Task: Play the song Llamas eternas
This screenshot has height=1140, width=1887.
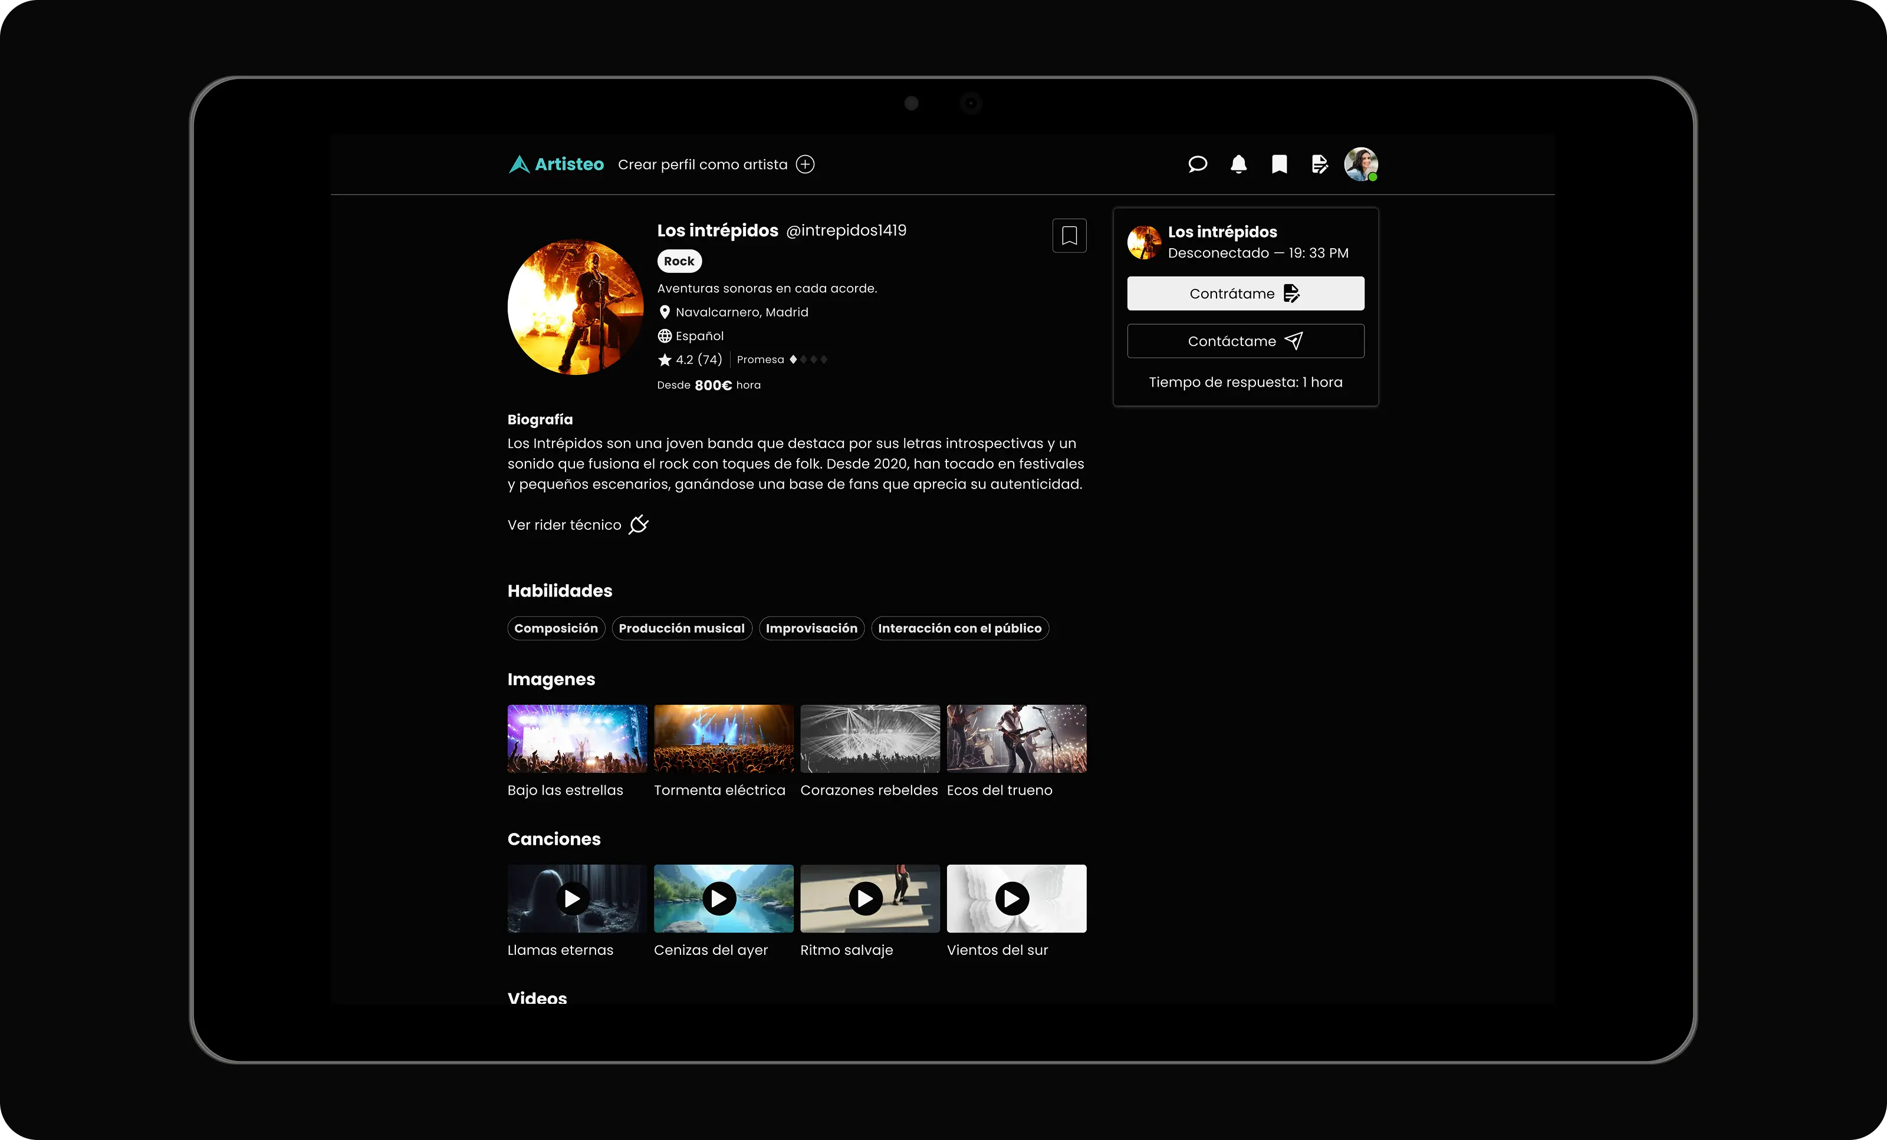Action: pos(572,899)
